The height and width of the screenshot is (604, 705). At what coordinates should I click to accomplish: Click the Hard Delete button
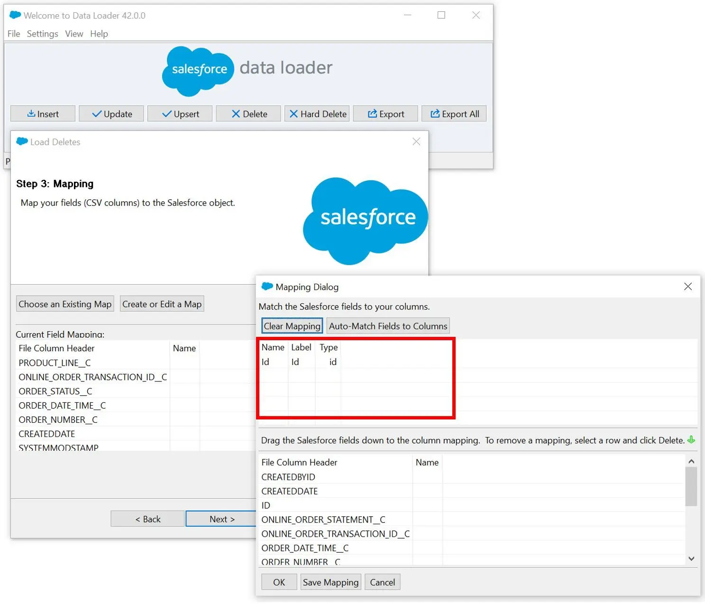pos(317,114)
